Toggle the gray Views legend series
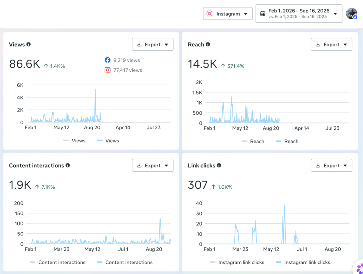 [74, 141]
